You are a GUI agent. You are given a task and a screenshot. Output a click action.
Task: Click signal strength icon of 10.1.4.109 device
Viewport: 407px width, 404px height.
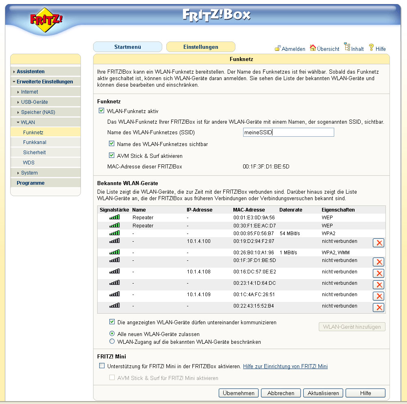pyautogui.click(x=115, y=294)
